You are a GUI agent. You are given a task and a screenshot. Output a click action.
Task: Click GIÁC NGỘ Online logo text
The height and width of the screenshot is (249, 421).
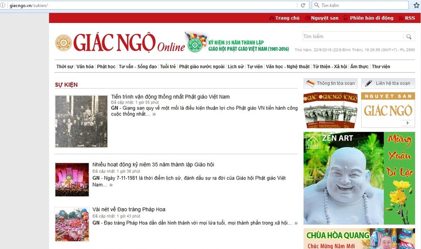coord(129,42)
